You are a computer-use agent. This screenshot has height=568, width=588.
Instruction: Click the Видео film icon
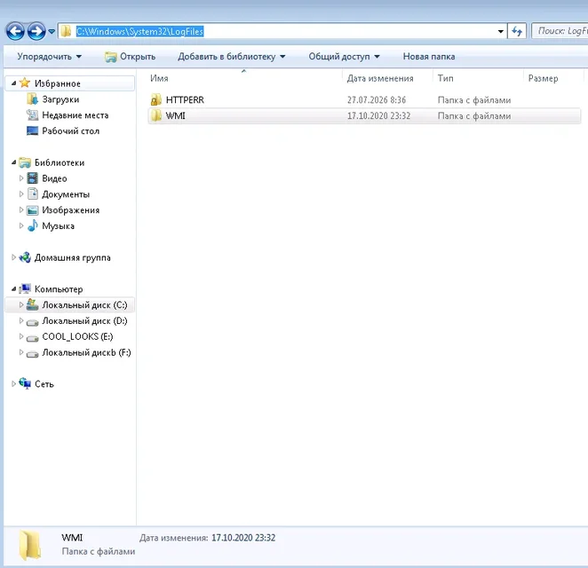(33, 178)
